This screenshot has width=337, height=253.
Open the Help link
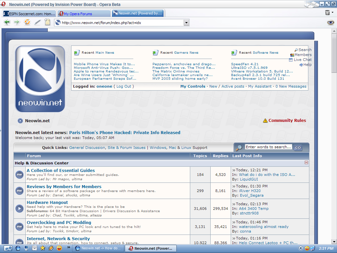(x=305, y=65)
